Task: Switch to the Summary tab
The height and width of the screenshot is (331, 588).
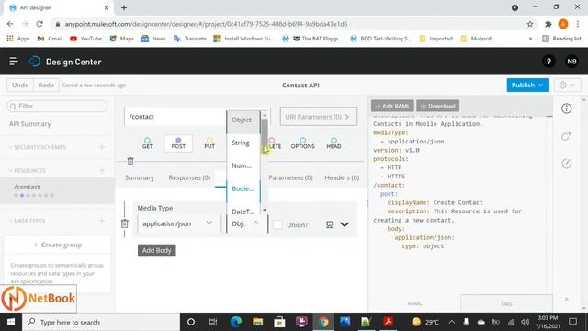Action: [140, 177]
